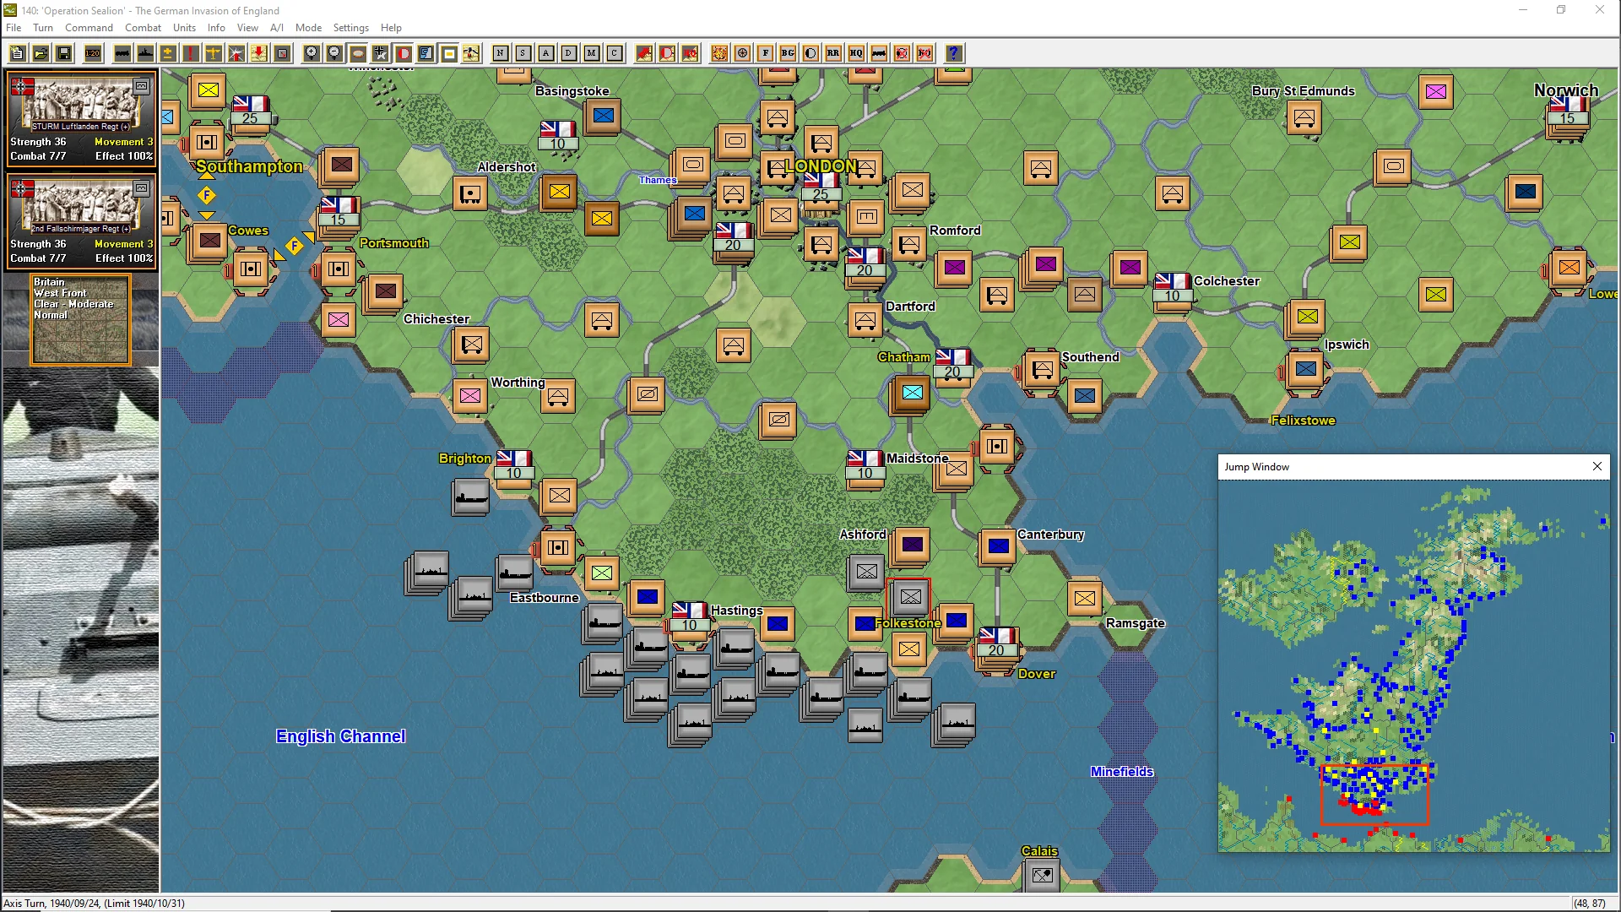Click the cross and star toolbar icon
The height and width of the screenshot is (912, 1621).
[x=381, y=53]
